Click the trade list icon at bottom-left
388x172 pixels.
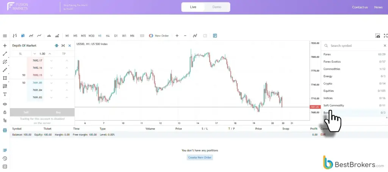tap(5, 150)
